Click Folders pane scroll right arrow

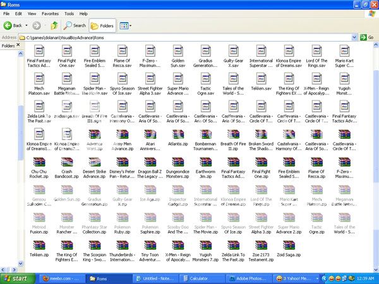click(14, 269)
